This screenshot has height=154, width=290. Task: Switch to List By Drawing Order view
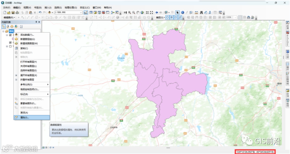(x=4, y=27)
